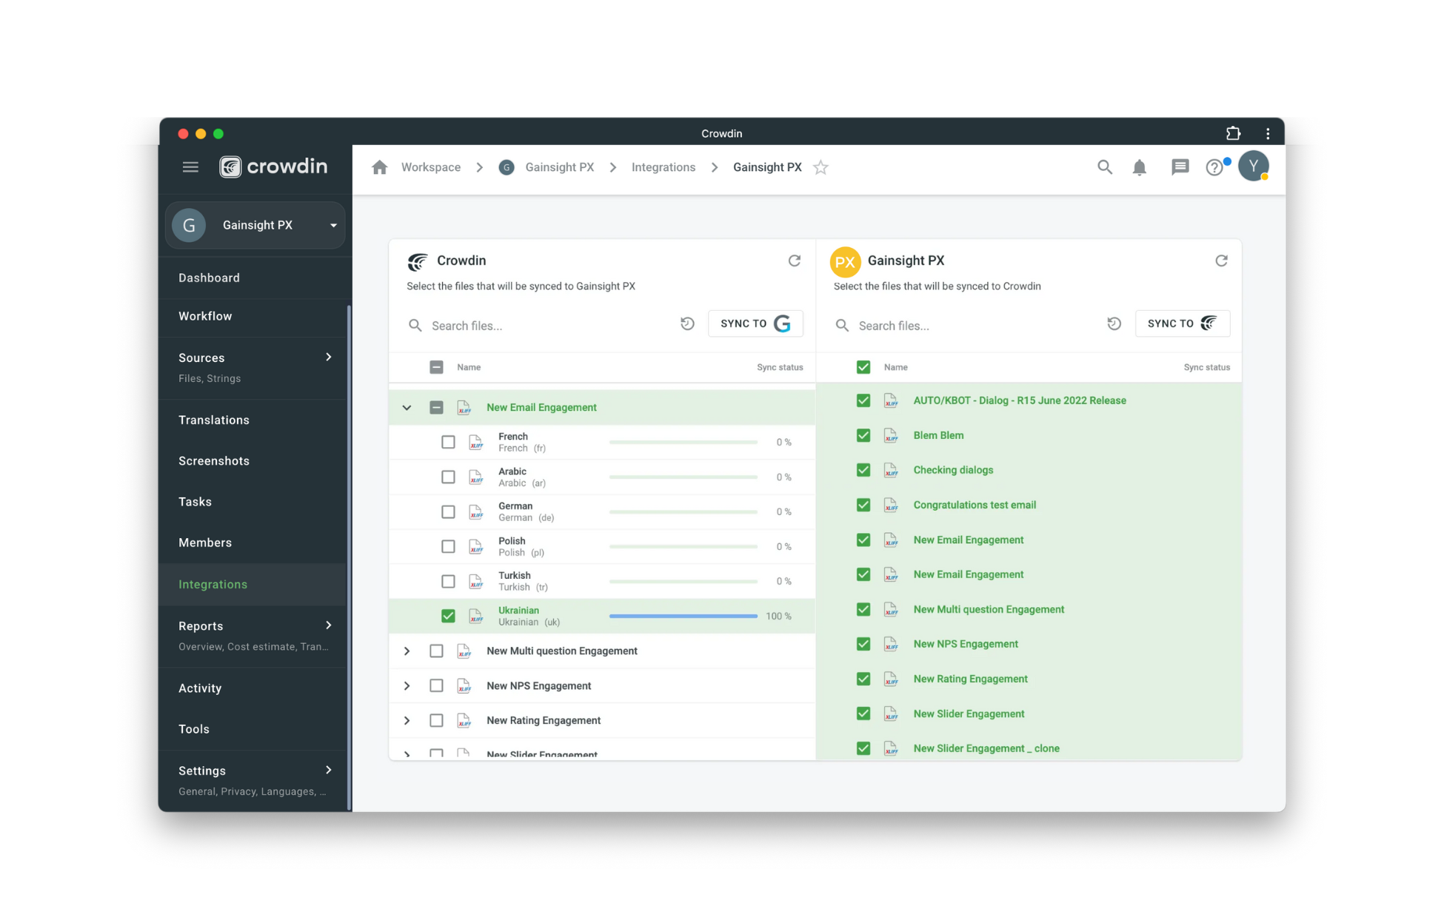Go to Integrations breadcrumb
This screenshot has height=903, width=1444.
[663, 167]
